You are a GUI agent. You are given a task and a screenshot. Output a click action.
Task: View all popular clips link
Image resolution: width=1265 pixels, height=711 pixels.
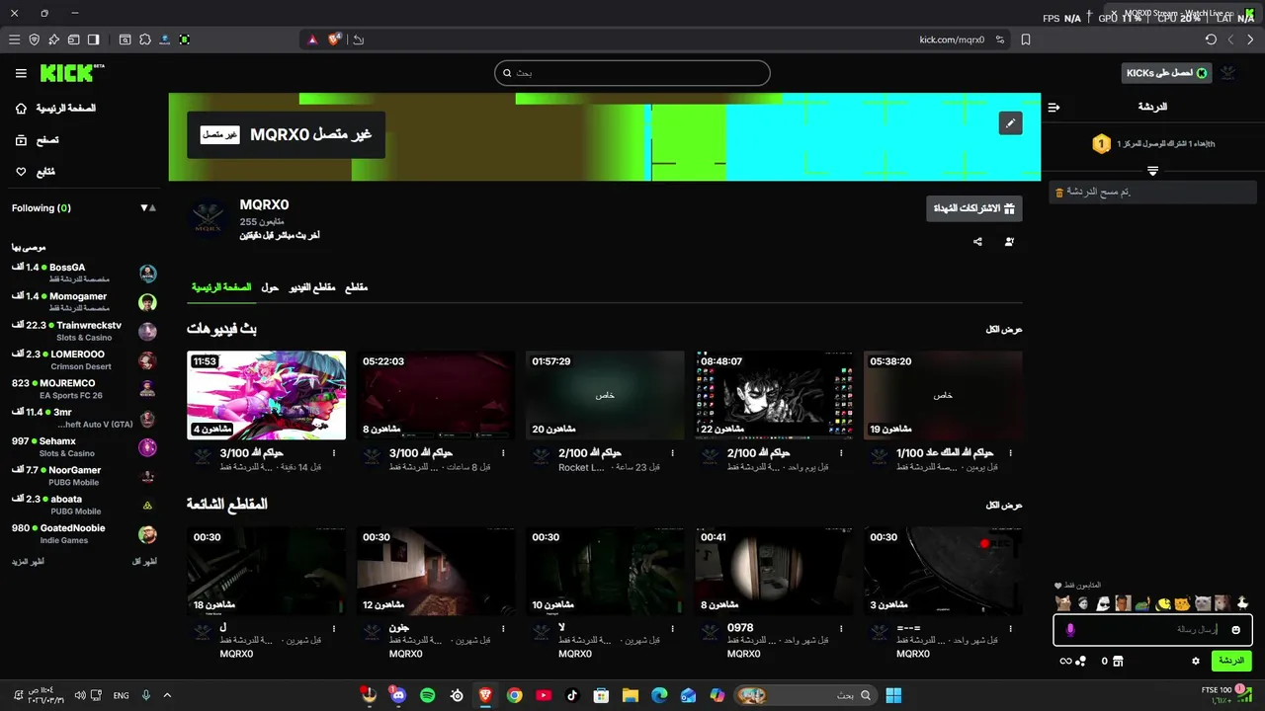1004,506
